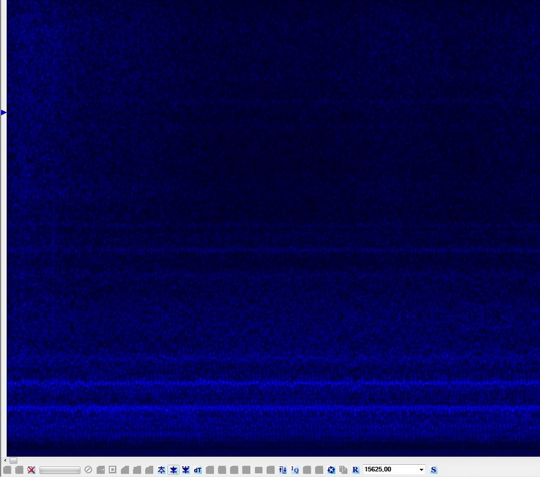Image resolution: width=540 pixels, height=477 pixels.
Task: Click the blue triangle marker on left ruler
Action: point(3,113)
